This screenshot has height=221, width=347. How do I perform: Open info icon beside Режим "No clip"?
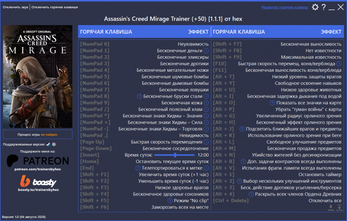(170, 201)
